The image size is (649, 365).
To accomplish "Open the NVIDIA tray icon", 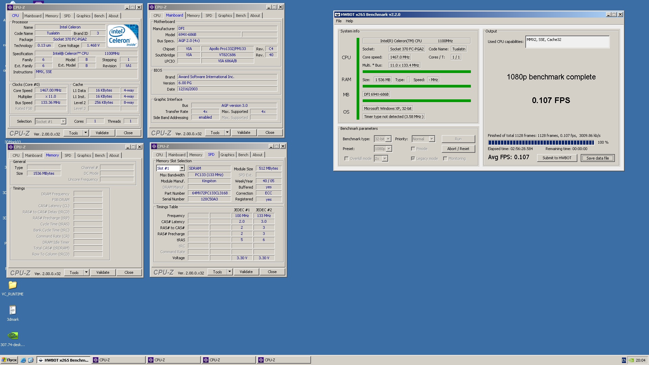I will pos(631,360).
